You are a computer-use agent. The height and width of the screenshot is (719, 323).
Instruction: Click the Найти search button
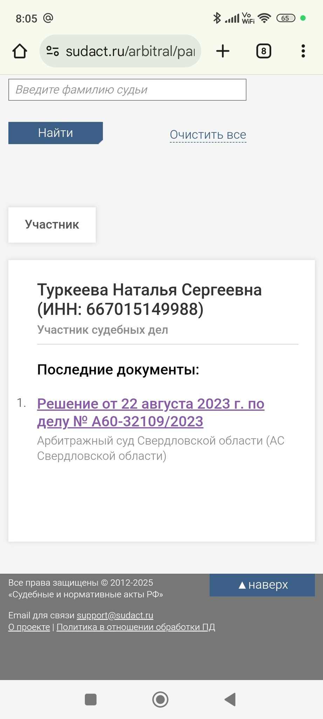tap(55, 133)
